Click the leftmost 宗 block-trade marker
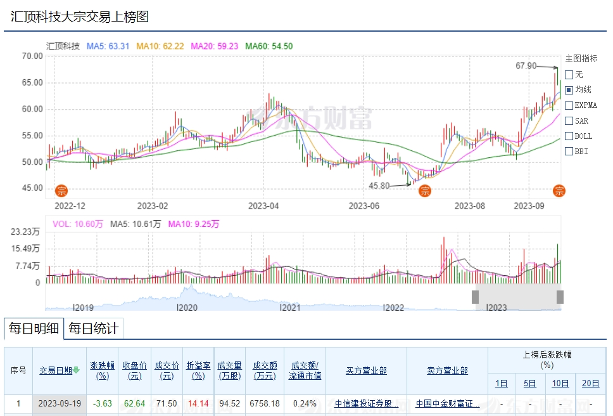This screenshot has height=416, width=613. coord(61,190)
